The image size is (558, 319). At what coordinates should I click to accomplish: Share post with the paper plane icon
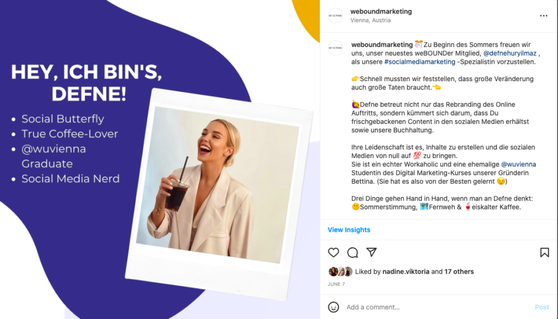pyautogui.click(x=372, y=252)
